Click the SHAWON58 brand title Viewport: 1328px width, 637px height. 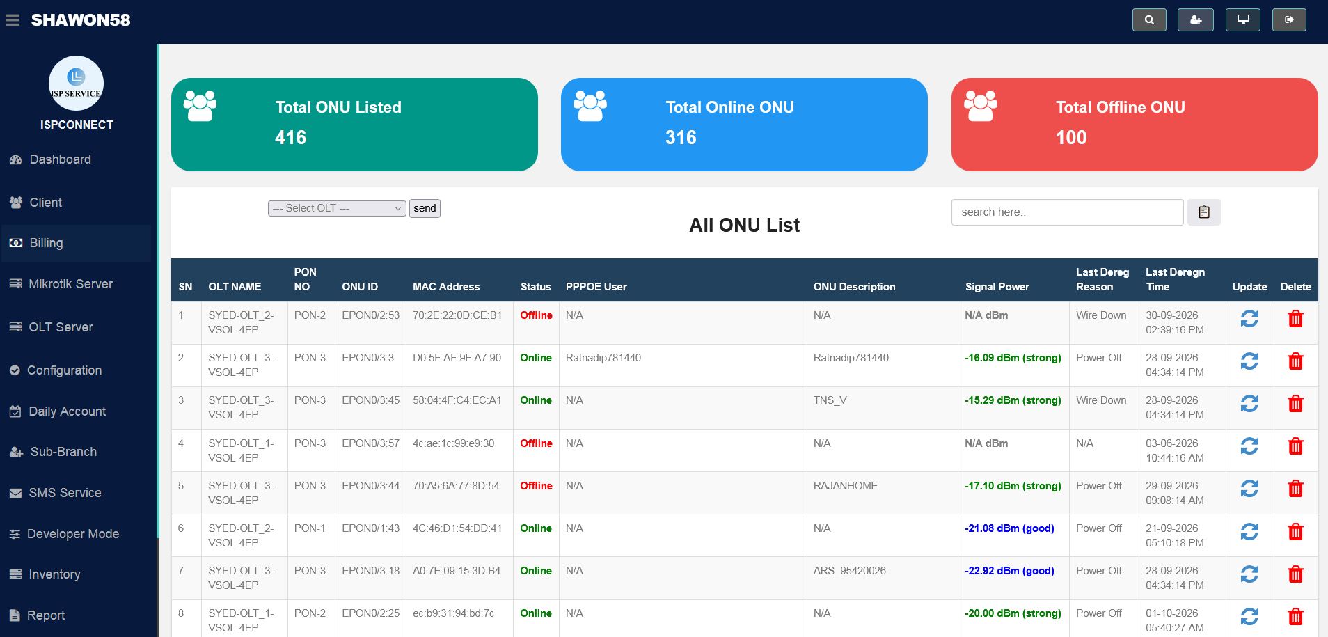coord(81,20)
